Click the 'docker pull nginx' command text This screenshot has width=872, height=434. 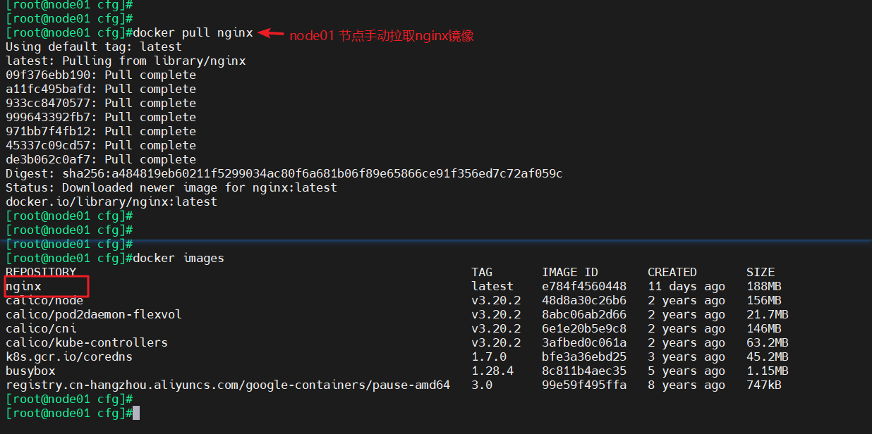(193, 32)
